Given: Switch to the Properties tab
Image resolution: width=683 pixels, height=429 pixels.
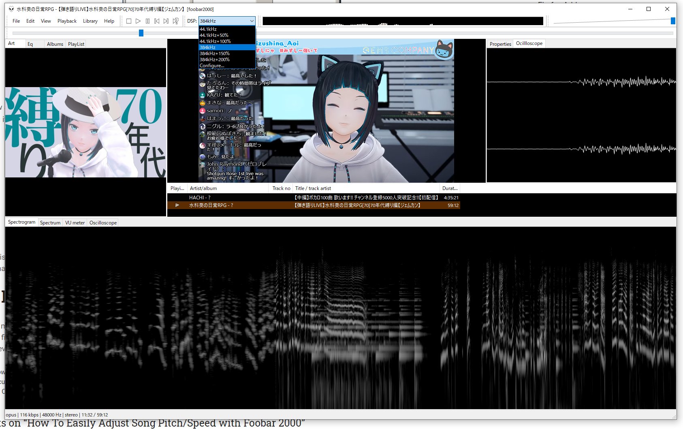Looking at the screenshot, I should [500, 44].
